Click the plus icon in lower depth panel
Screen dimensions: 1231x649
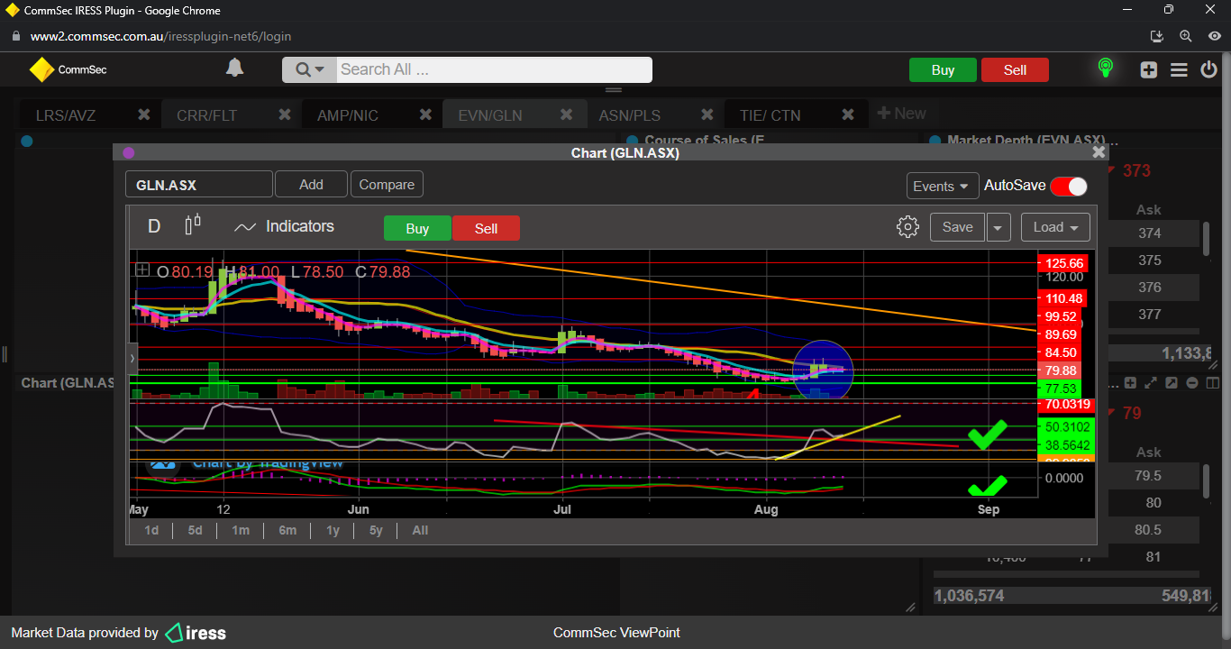coord(1132,383)
